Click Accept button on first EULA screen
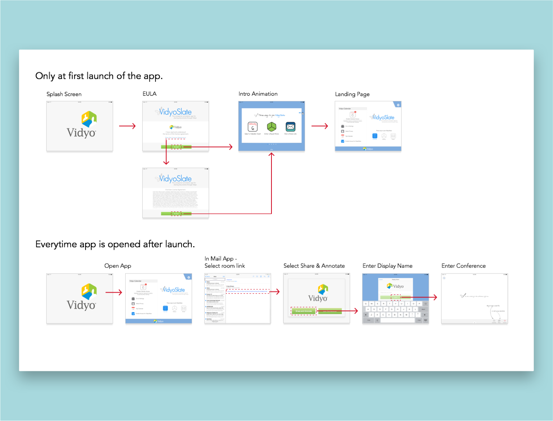Viewport: 553px width, 421px height. point(176,147)
